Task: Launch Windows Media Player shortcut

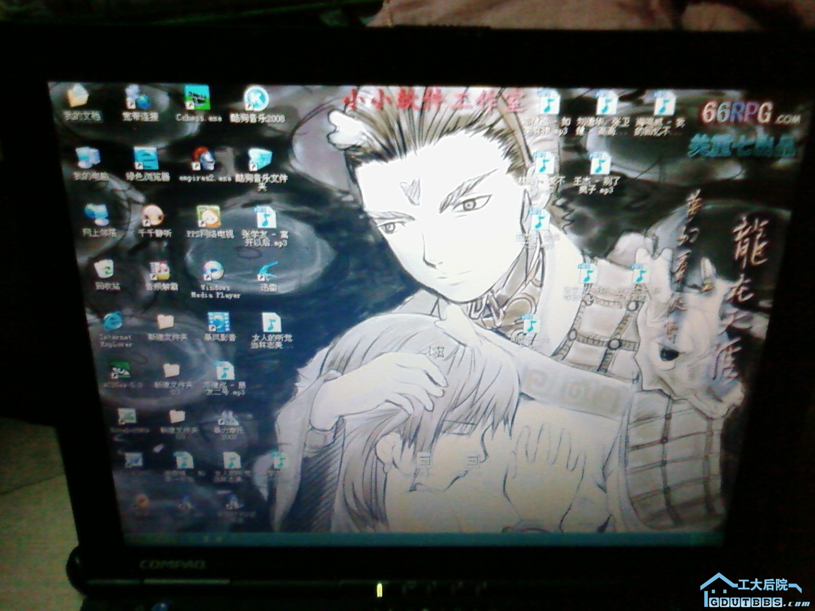Action: [x=212, y=271]
